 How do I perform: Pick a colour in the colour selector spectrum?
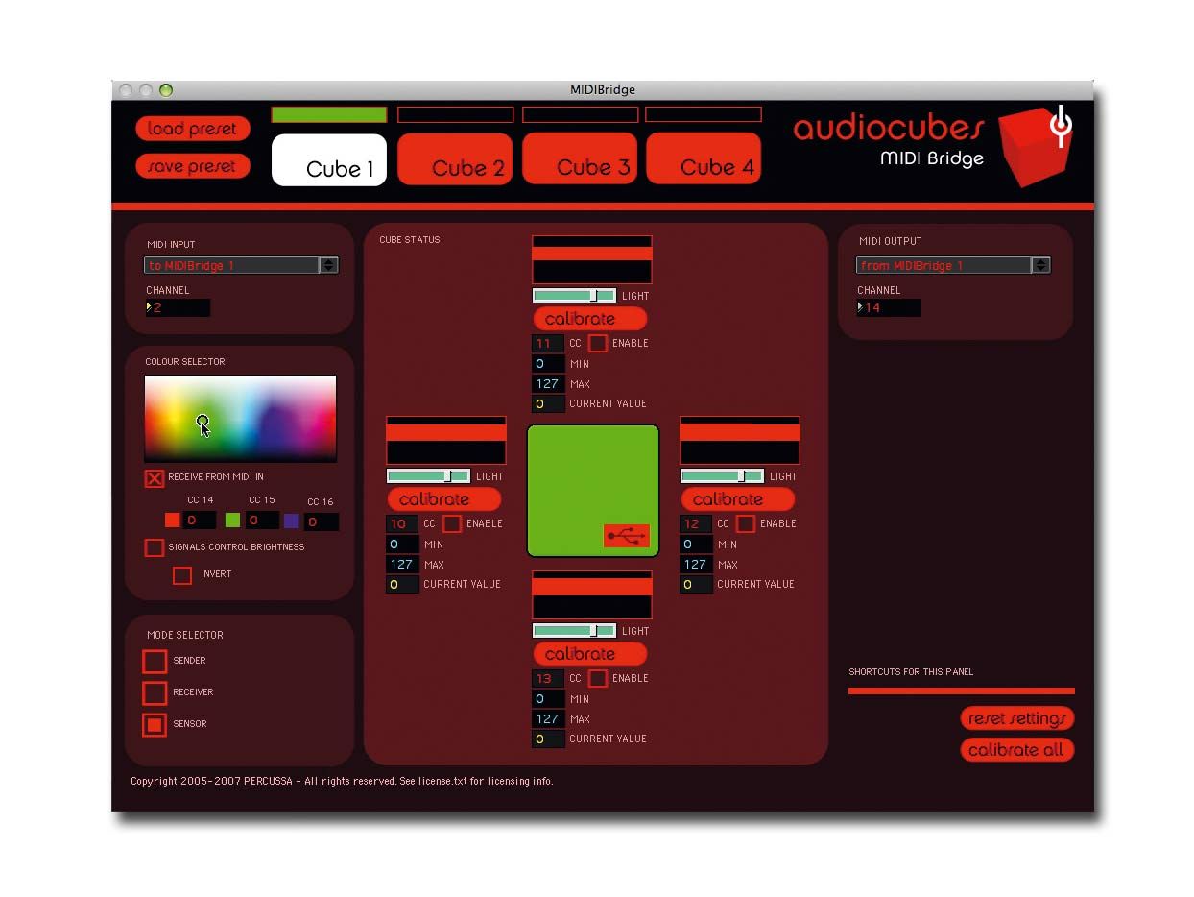pyautogui.click(x=241, y=419)
